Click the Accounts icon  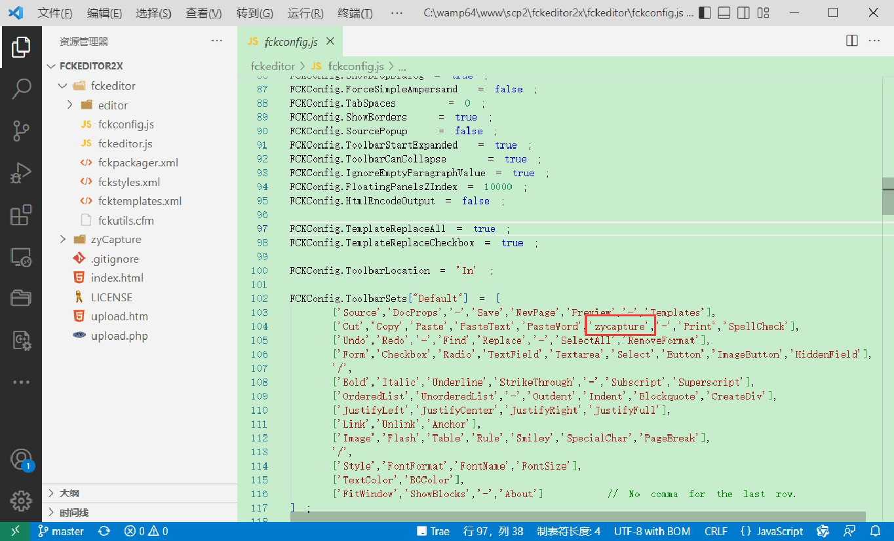coord(21,459)
